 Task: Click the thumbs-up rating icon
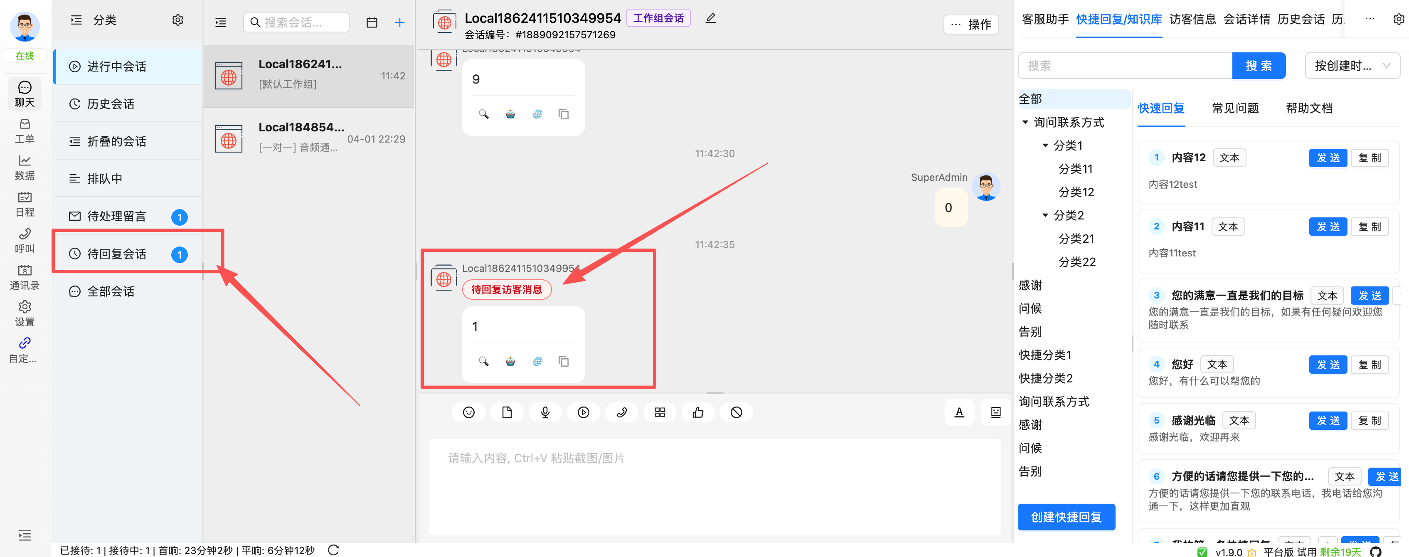698,412
